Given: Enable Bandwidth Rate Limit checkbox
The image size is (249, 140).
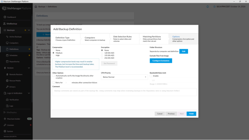Looking at the screenshot, I should pos(151,76).
